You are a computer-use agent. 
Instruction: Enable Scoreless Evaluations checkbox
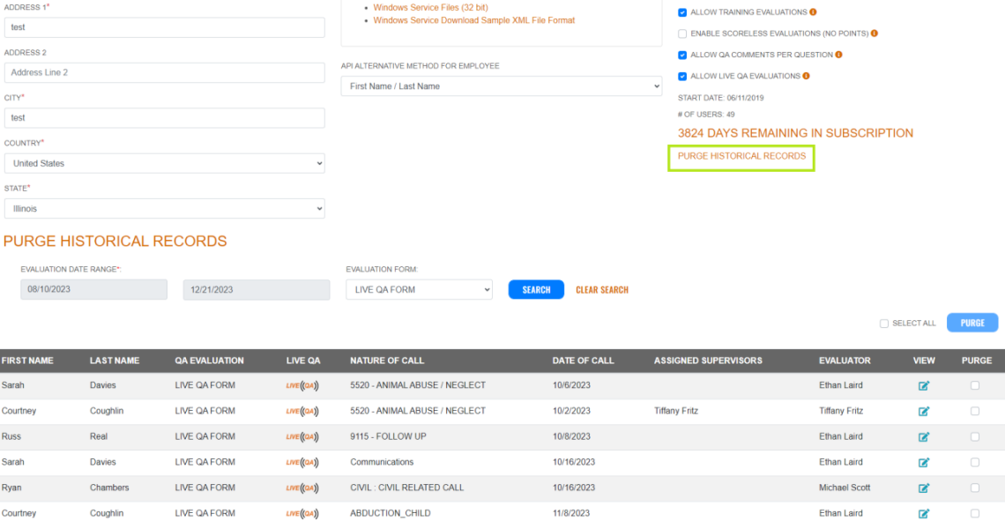682,33
